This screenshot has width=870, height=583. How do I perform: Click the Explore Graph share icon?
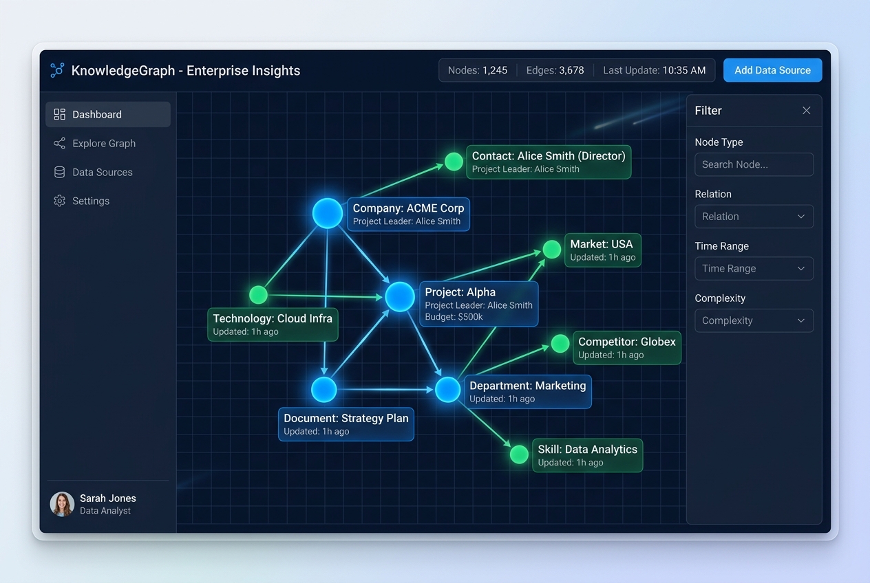60,143
